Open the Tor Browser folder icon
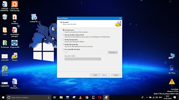Image resolution: width=179 pixels, height=100 pixels. tap(5, 44)
